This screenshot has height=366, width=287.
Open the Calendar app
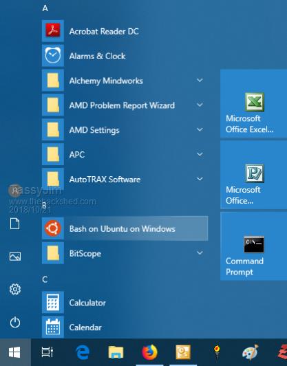(125, 327)
